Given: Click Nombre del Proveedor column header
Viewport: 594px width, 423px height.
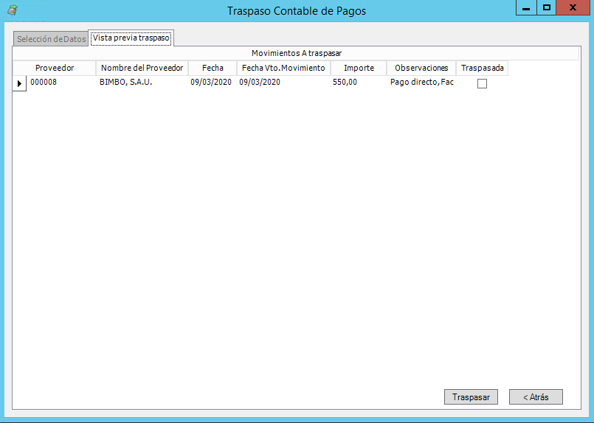Looking at the screenshot, I should pyautogui.click(x=142, y=68).
